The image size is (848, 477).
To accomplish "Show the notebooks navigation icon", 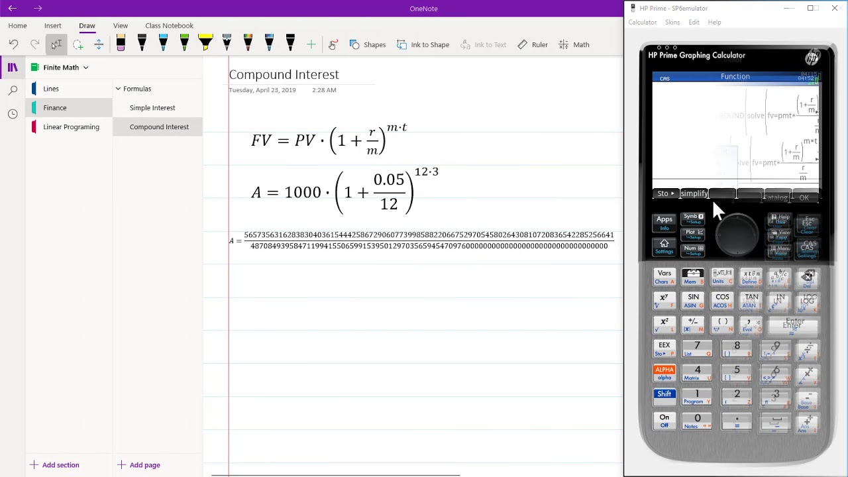I will coord(13,67).
